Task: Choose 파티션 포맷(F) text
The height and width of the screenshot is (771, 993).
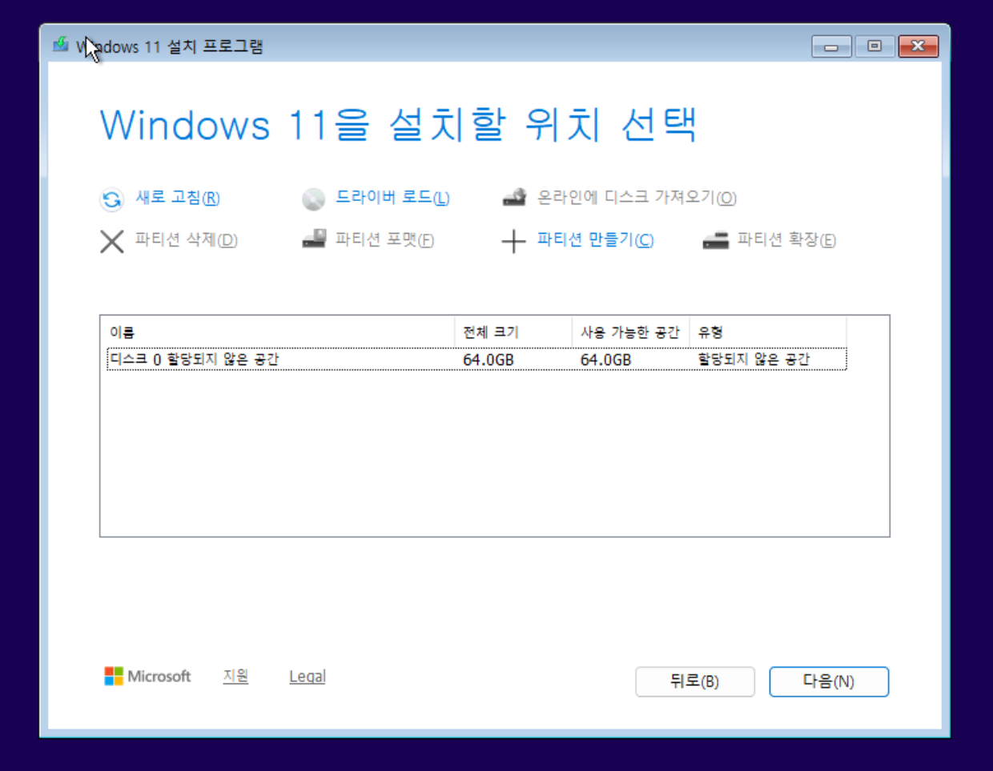Action: (x=384, y=240)
